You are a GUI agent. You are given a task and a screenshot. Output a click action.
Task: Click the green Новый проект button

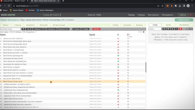point(184,20)
